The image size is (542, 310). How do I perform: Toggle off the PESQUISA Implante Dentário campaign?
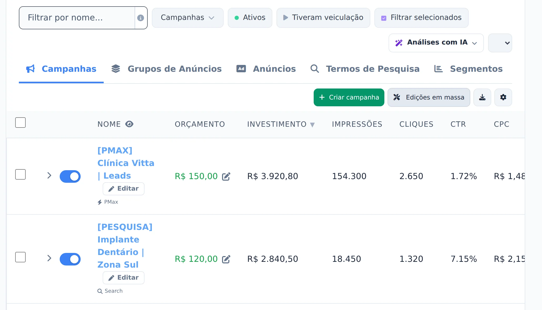pos(70,259)
